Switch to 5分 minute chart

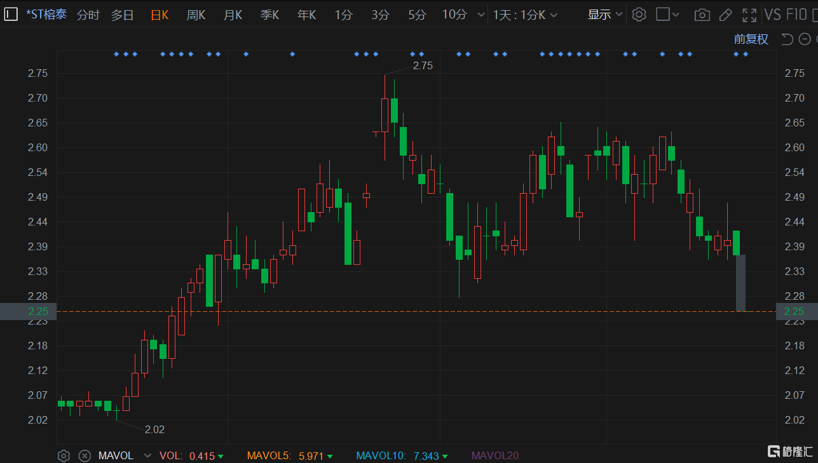click(x=417, y=15)
